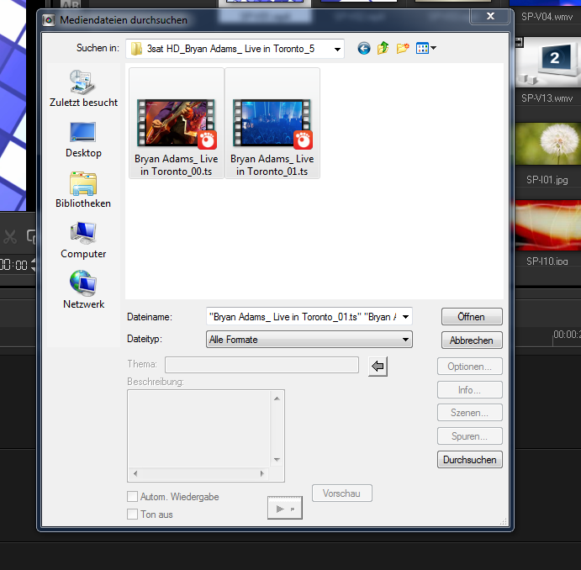Select Bryan Adams_ Live in Toronto_00.ts file
This screenshot has height=570, width=581.
pyautogui.click(x=177, y=124)
